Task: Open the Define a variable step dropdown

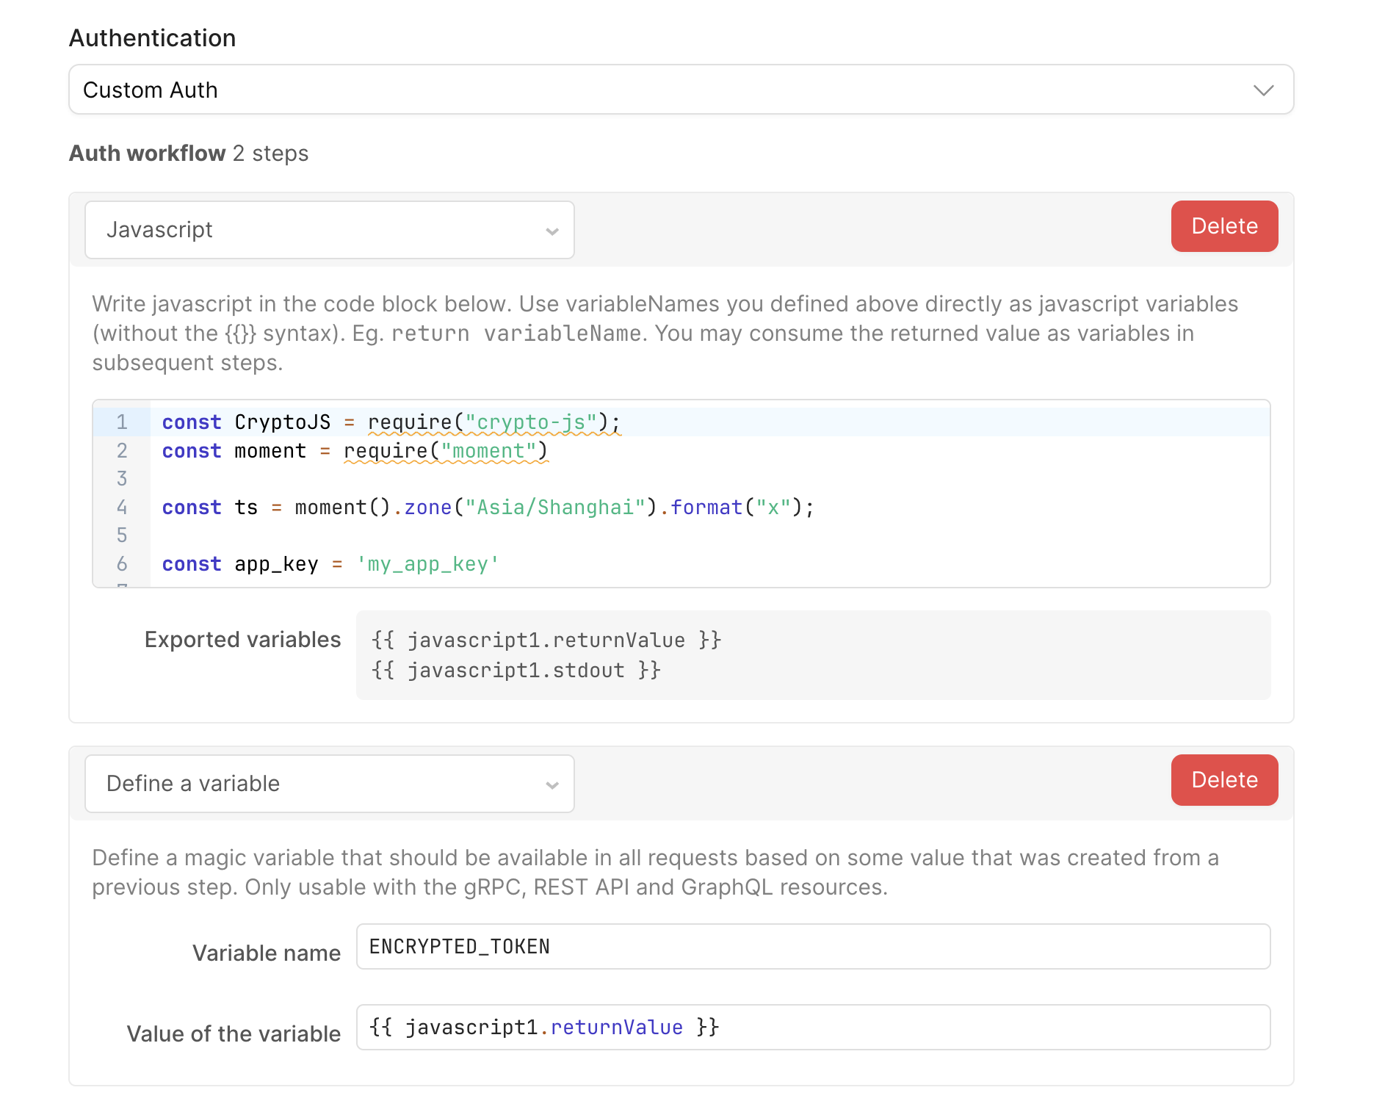Action: click(329, 784)
